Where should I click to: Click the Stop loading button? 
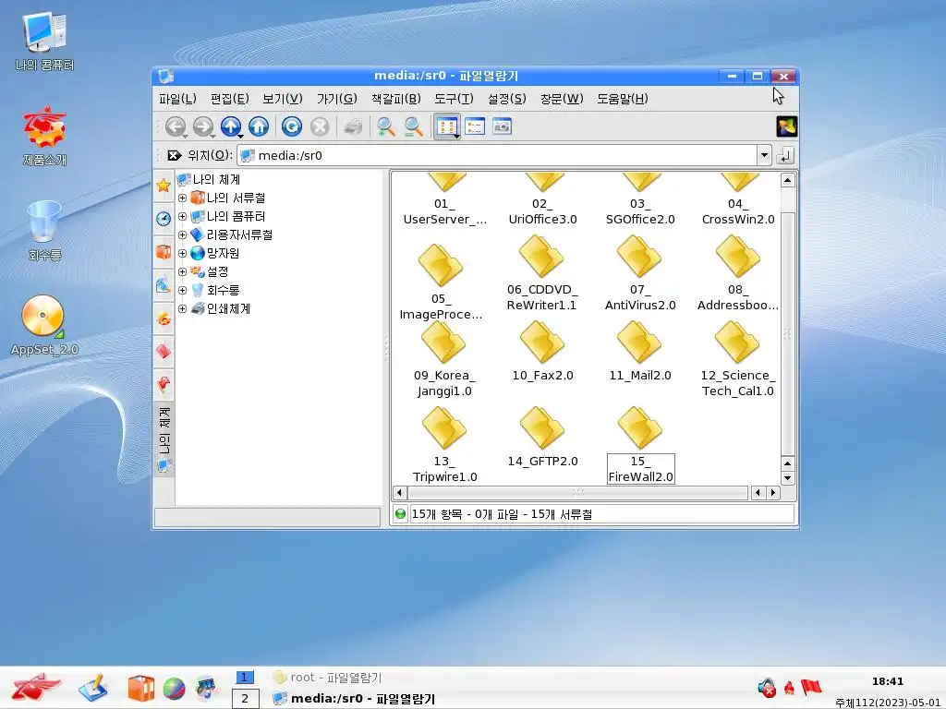tap(320, 126)
